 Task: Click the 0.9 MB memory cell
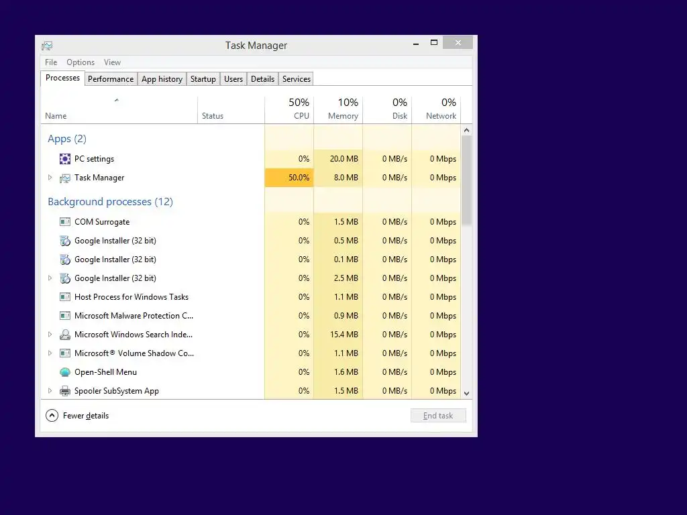[338, 316]
